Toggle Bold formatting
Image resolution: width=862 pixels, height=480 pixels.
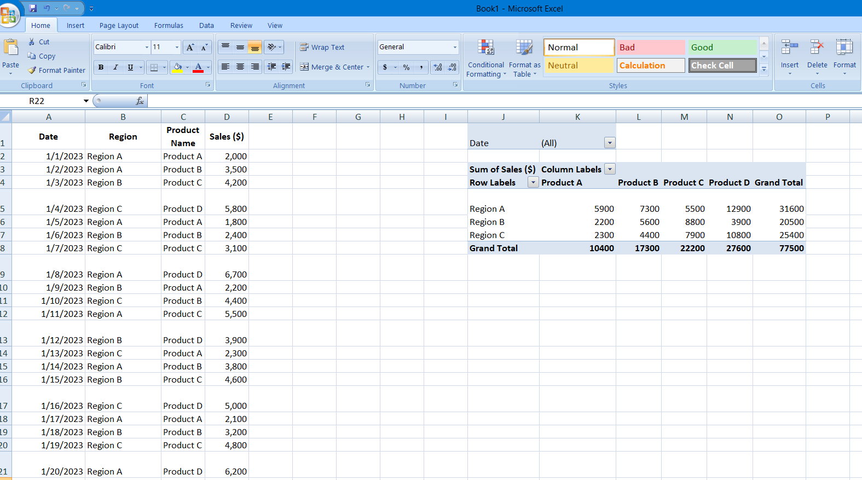(101, 67)
